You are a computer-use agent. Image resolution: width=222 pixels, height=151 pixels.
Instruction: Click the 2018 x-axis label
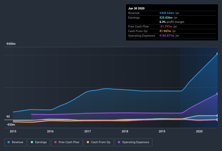point(125,132)
